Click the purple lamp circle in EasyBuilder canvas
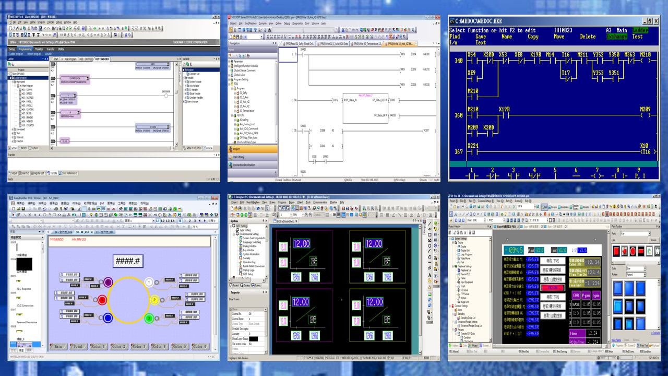 [108, 283]
